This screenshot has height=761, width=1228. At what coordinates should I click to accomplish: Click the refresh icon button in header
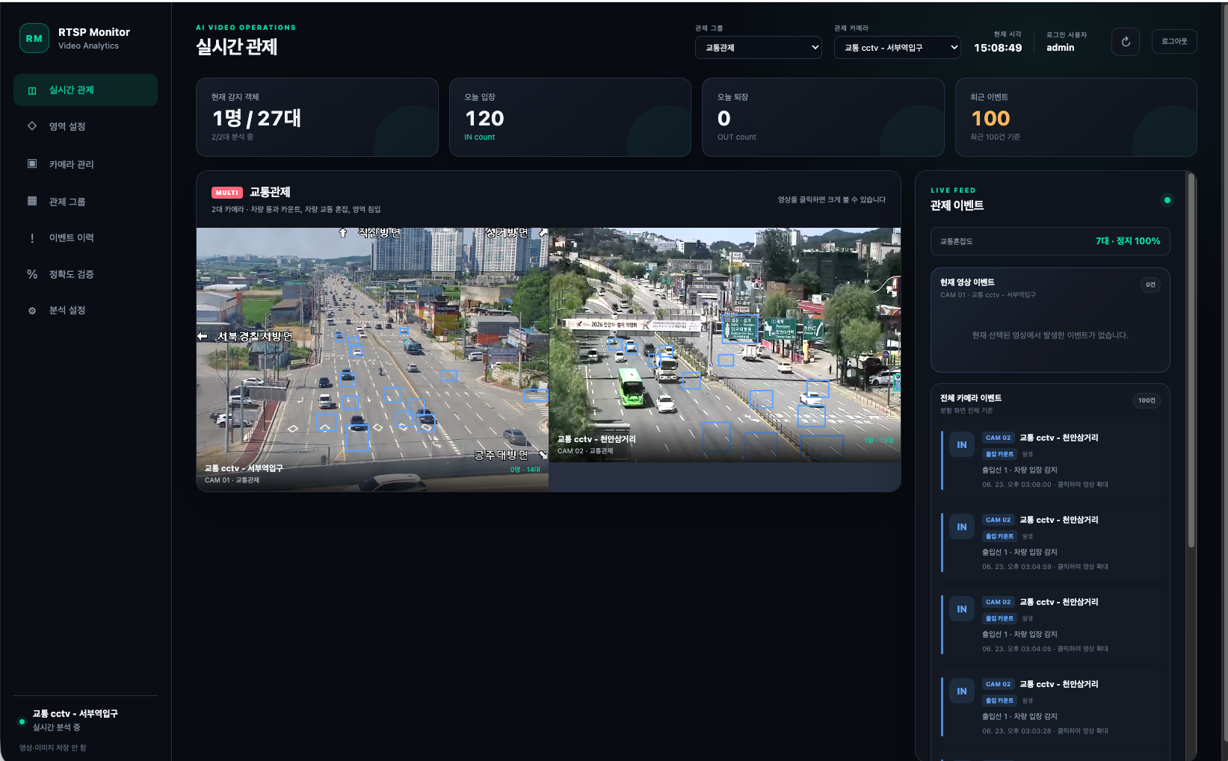pos(1126,42)
